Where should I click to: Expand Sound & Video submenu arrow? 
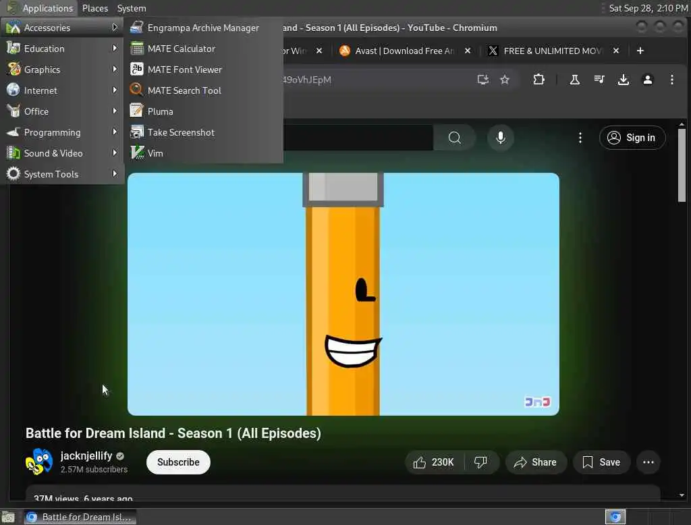coord(115,153)
